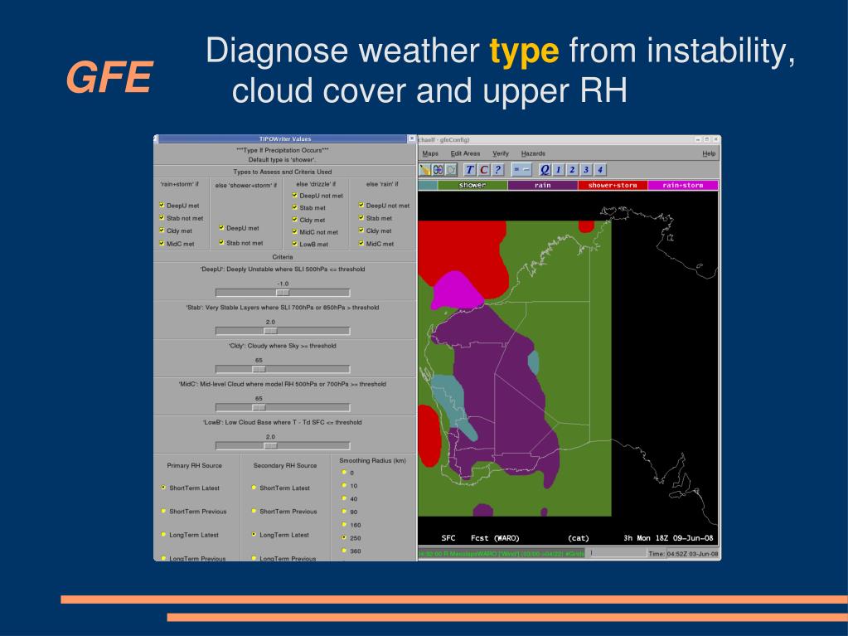Click the DeepU threshold slider handle
848x636 pixels.
(283, 293)
